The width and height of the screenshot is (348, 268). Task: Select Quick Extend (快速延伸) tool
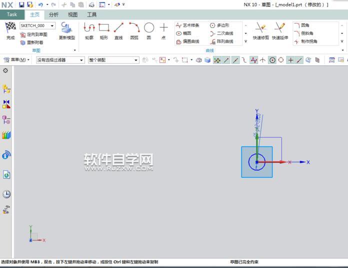[280, 31]
